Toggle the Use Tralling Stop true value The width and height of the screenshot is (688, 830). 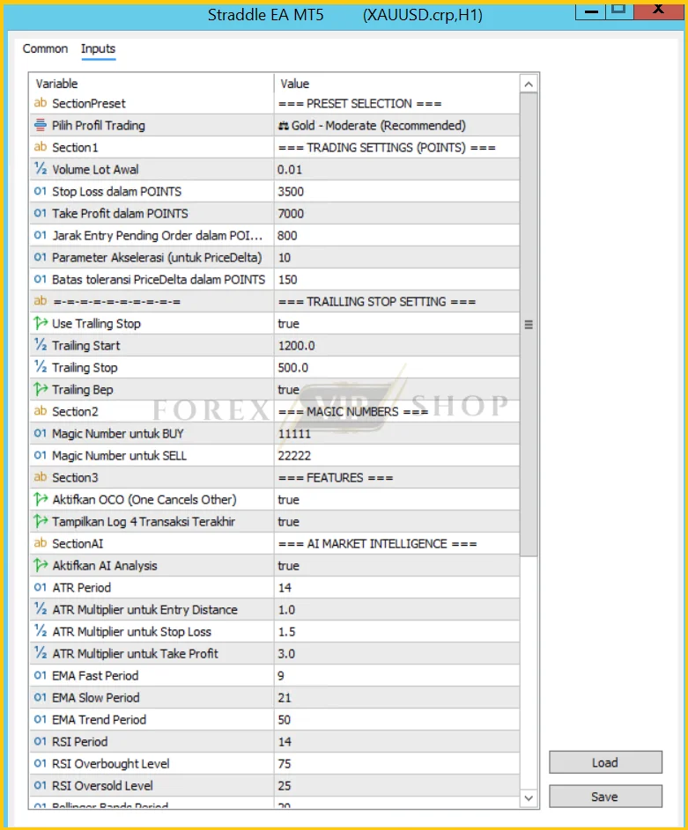point(396,323)
